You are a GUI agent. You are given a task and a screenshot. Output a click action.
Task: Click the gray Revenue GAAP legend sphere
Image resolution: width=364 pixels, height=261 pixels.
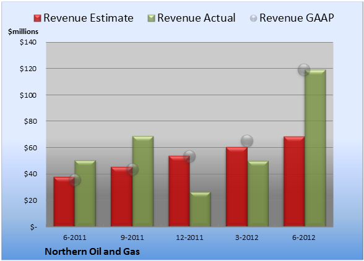[254, 19]
